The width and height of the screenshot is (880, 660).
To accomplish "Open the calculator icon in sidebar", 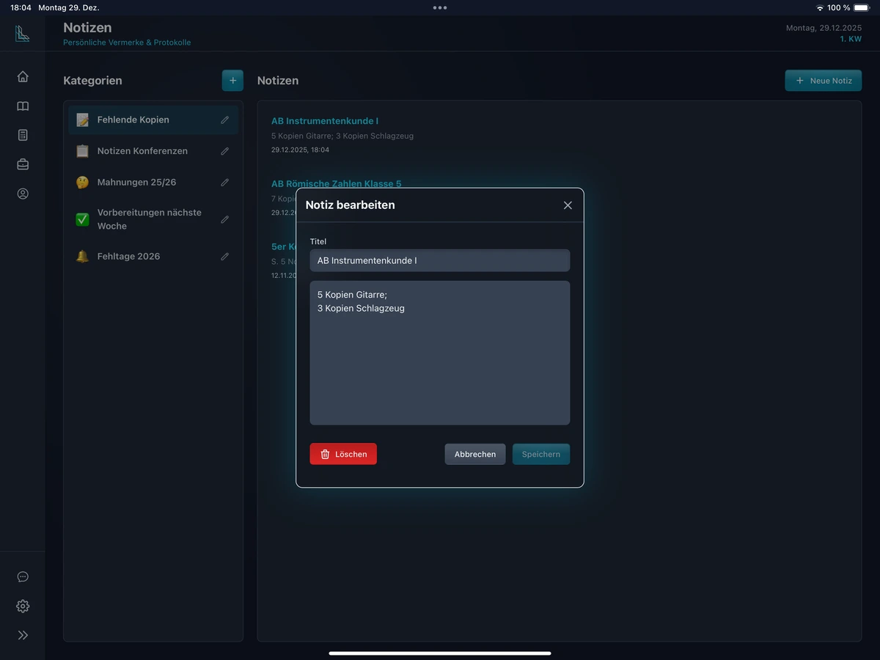I will tap(23, 135).
